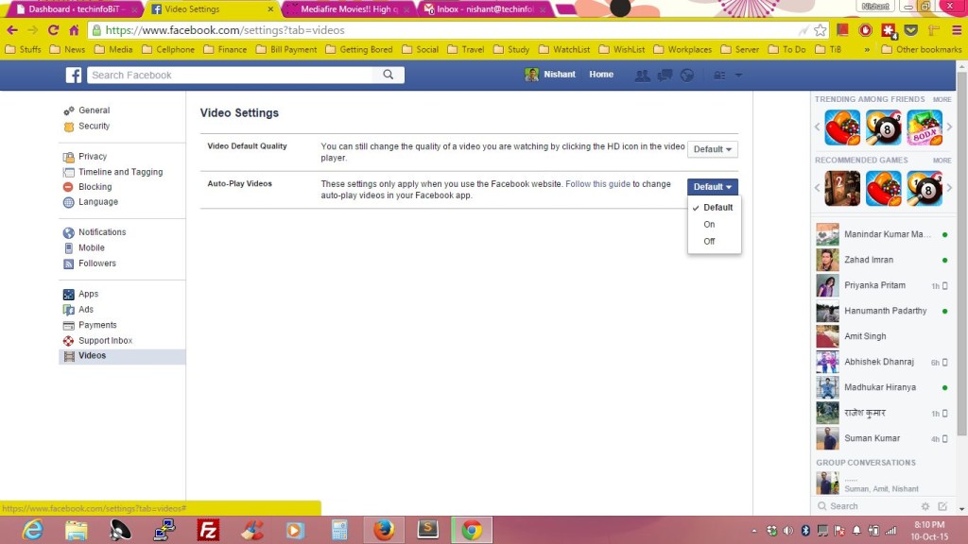
Task: Open Privacy settings in the sidebar
Action: click(x=93, y=157)
